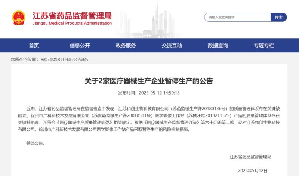Go to 政务服务 in navigation bar
The image size is (299, 176).
point(126,46)
